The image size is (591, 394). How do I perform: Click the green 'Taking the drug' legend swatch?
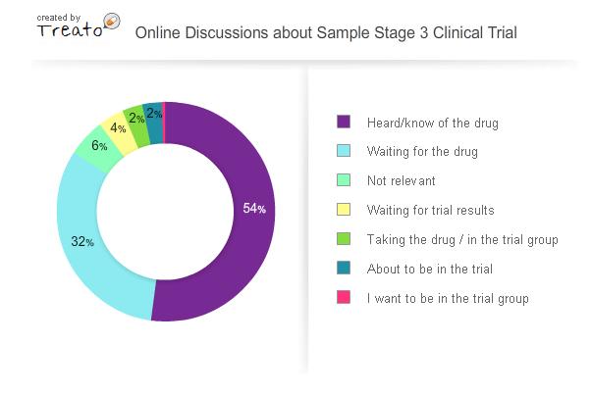point(344,239)
